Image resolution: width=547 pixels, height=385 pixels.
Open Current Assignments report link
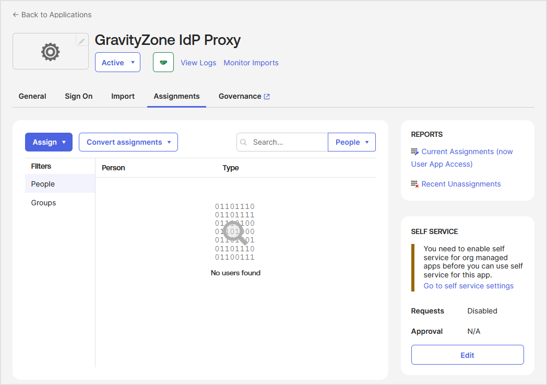click(462, 158)
